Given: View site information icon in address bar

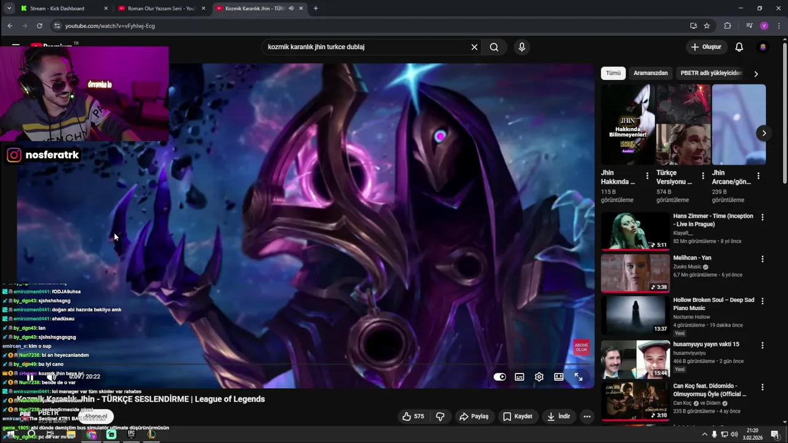Looking at the screenshot, I should pyautogui.click(x=57, y=26).
